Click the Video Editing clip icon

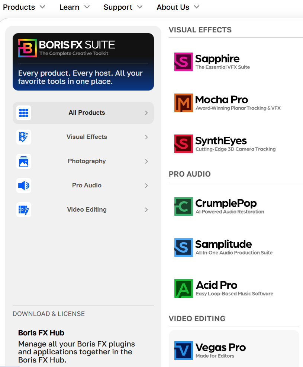coord(23,210)
